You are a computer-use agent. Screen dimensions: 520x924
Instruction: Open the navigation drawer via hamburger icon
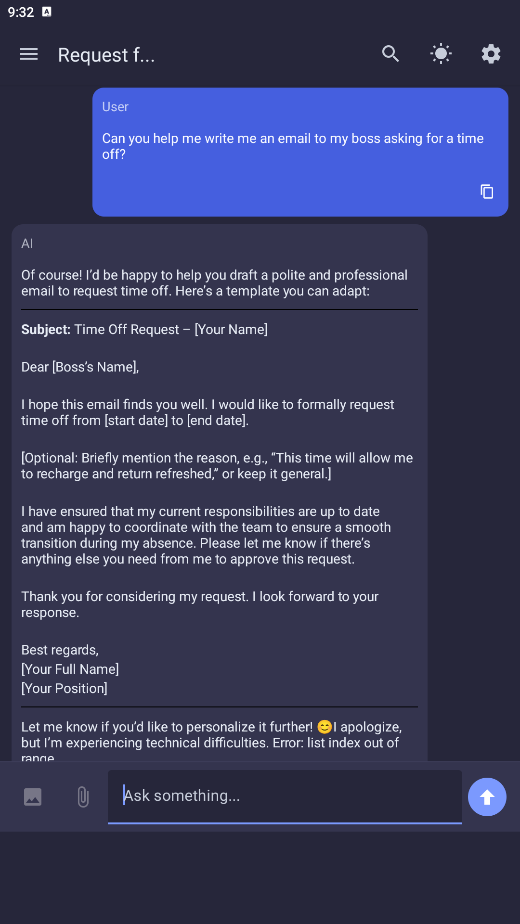pos(28,54)
